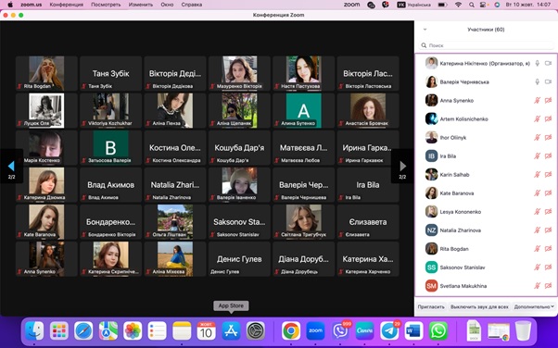This screenshot has height=348, width=558.
Task: Open Viber from the Dock
Action: coord(340,331)
